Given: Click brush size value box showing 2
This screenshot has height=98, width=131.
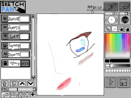Looking at the screenshot, I should pos(117,14).
